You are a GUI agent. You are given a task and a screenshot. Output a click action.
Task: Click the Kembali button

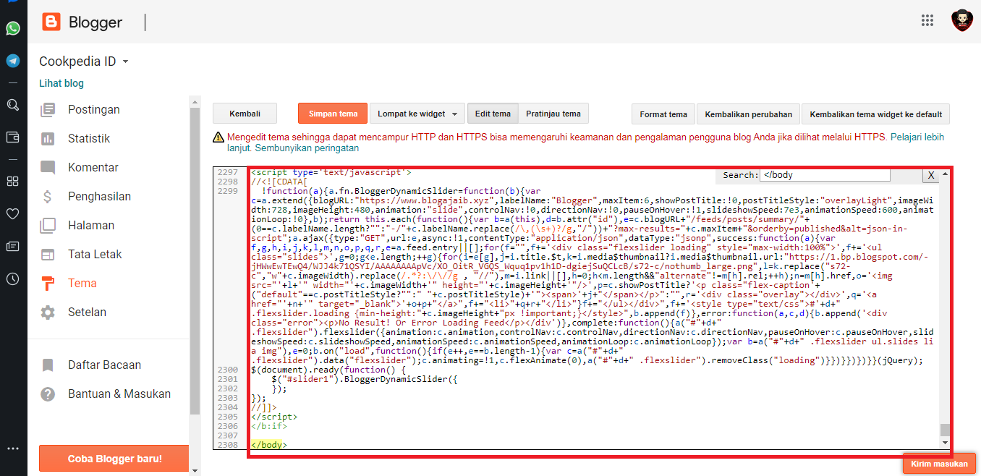point(245,114)
